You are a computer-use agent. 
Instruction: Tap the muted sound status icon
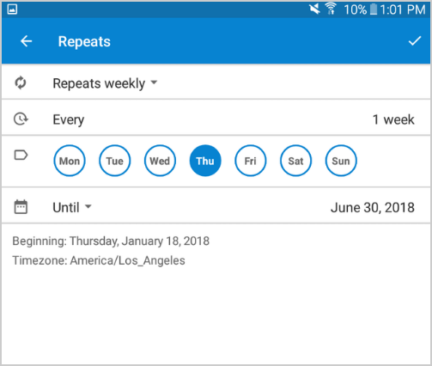(314, 9)
